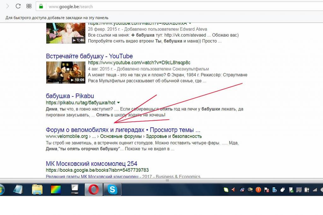Open video thumbnail with 1:46 duration
The image size is (323, 215).
pyautogui.click(x=66, y=33)
